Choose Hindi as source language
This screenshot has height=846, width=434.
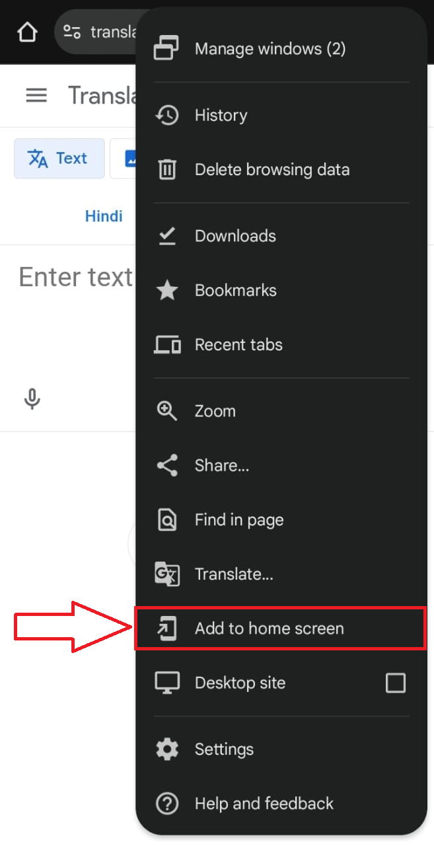(104, 216)
